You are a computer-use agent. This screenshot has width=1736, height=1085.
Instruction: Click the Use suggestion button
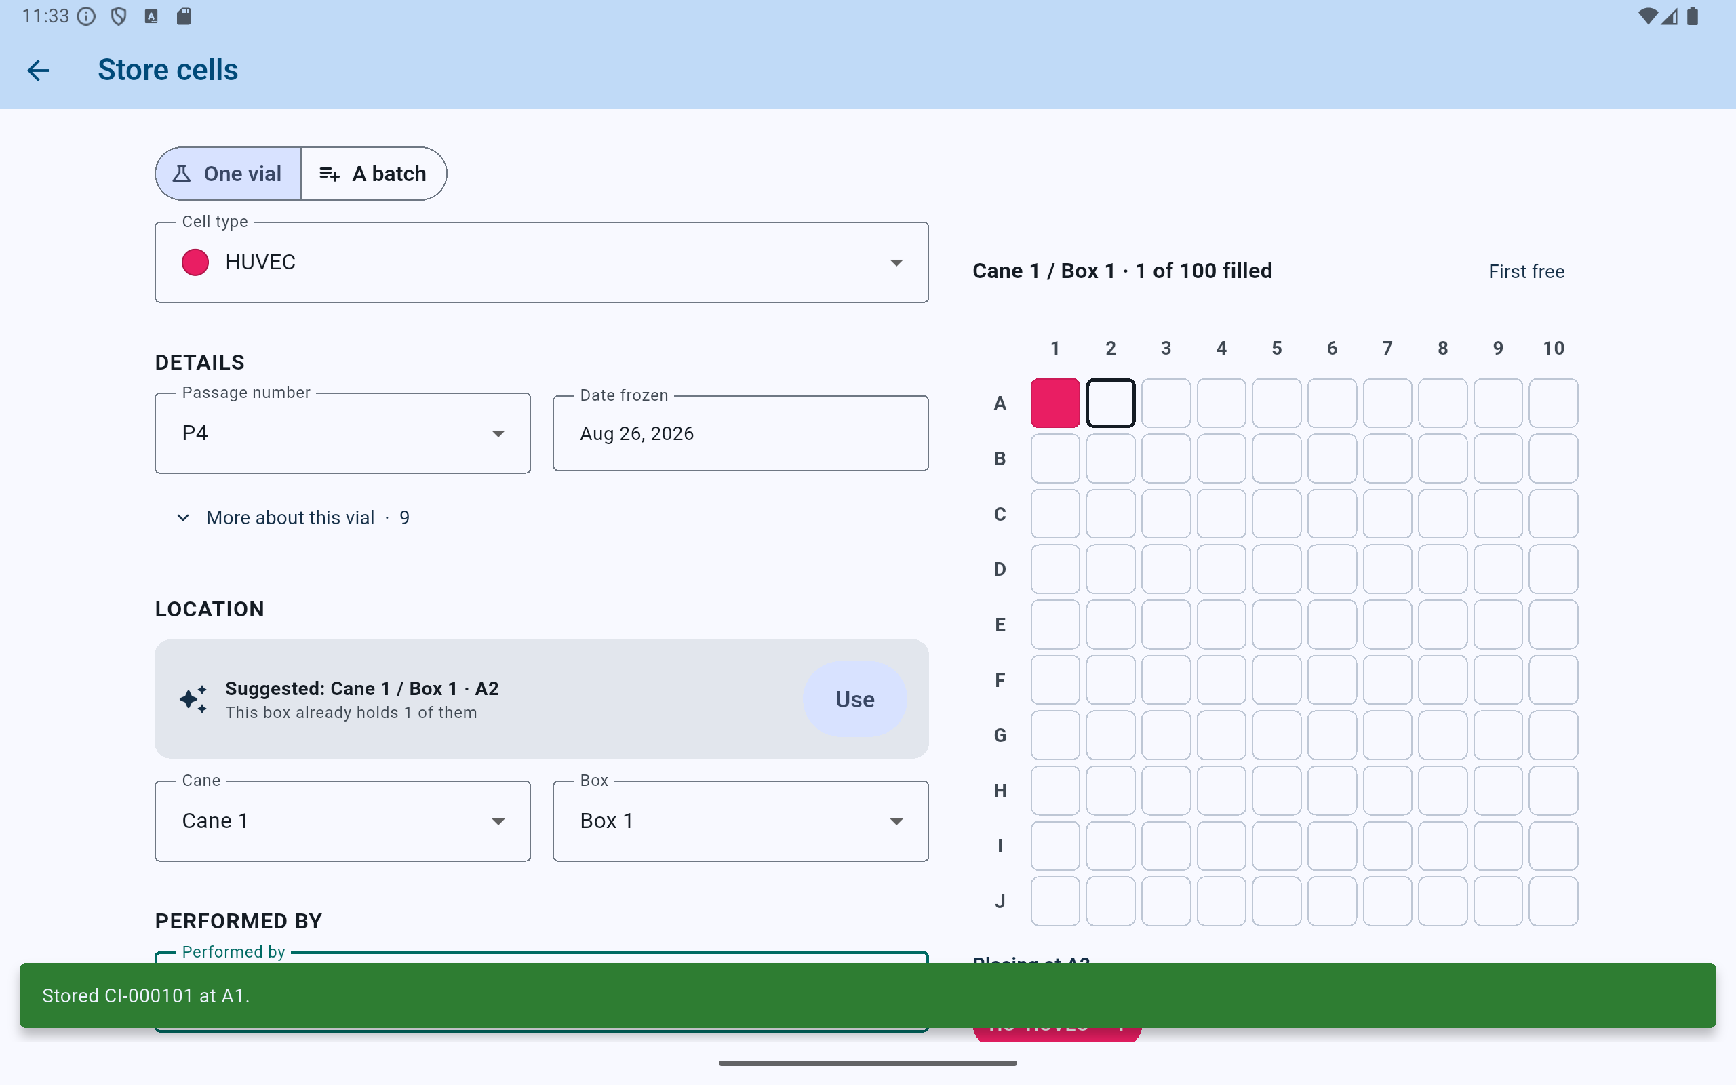pyautogui.click(x=854, y=699)
